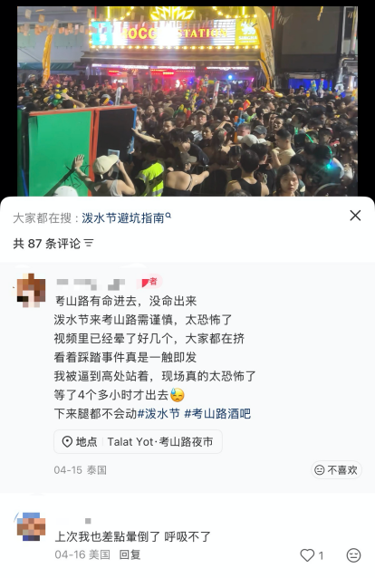Viewport: 375px width, 578px height.
Task: Tap the 泼水节避坑指南 search suggestion
Action: pyautogui.click(x=123, y=217)
